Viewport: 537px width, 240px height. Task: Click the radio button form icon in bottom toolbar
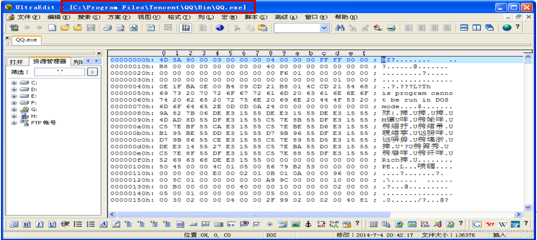tap(270, 224)
